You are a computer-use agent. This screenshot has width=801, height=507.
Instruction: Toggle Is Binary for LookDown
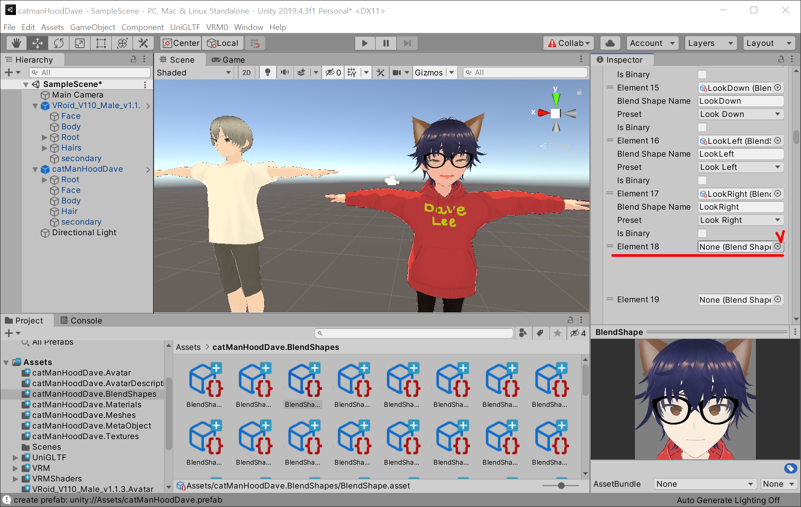coord(702,128)
